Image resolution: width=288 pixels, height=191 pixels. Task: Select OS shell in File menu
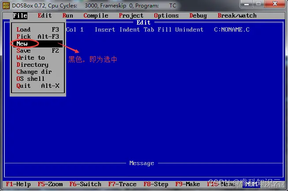(x=37, y=79)
